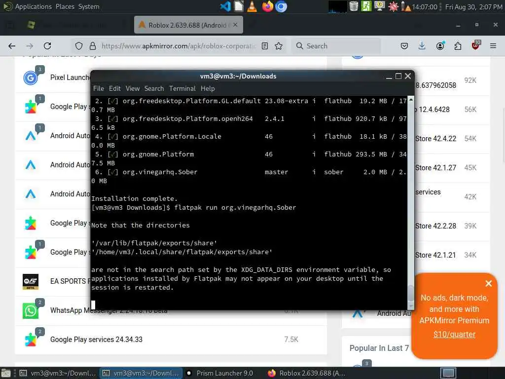Click the red gear tray icon

(393, 6)
